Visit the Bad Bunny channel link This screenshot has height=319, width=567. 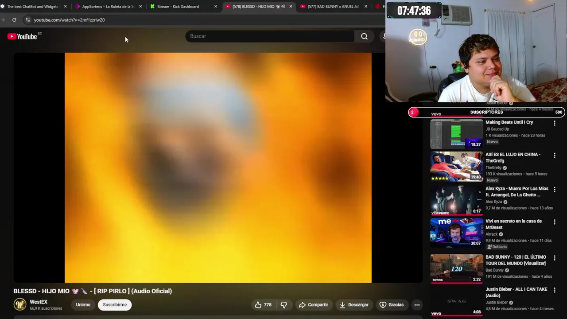(x=494, y=270)
